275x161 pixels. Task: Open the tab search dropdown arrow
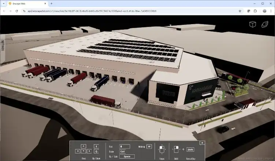pyautogui.click(x=4, y=4)
